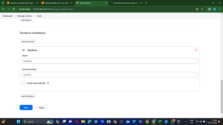This screenshot has width=223, height=125.
Task: Open the Chrome profile avatar
Action: click(x=215, y=9)
